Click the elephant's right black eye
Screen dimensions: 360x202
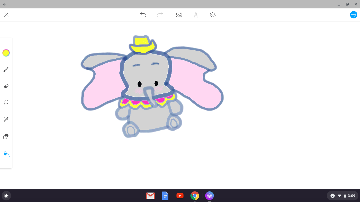click(156, 83)
